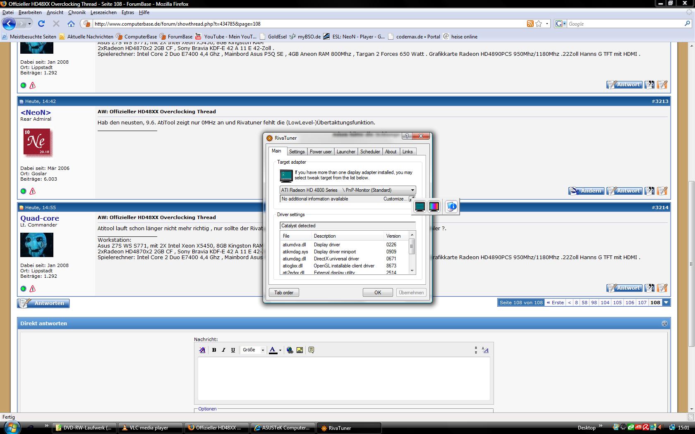The image size is (695, 434).
Task: Open the Launcher tab in RivaTuner
Action: [x=346, y=152]
